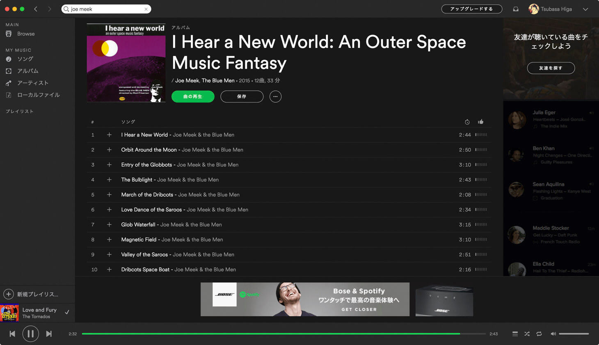Viewport: 599px width, 345px height.
Task: Add Magnetic Field to library
Action: (109, 240)
